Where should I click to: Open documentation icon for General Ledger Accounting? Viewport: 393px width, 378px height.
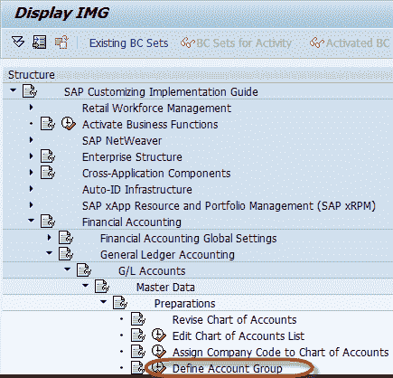coord(66,254)
